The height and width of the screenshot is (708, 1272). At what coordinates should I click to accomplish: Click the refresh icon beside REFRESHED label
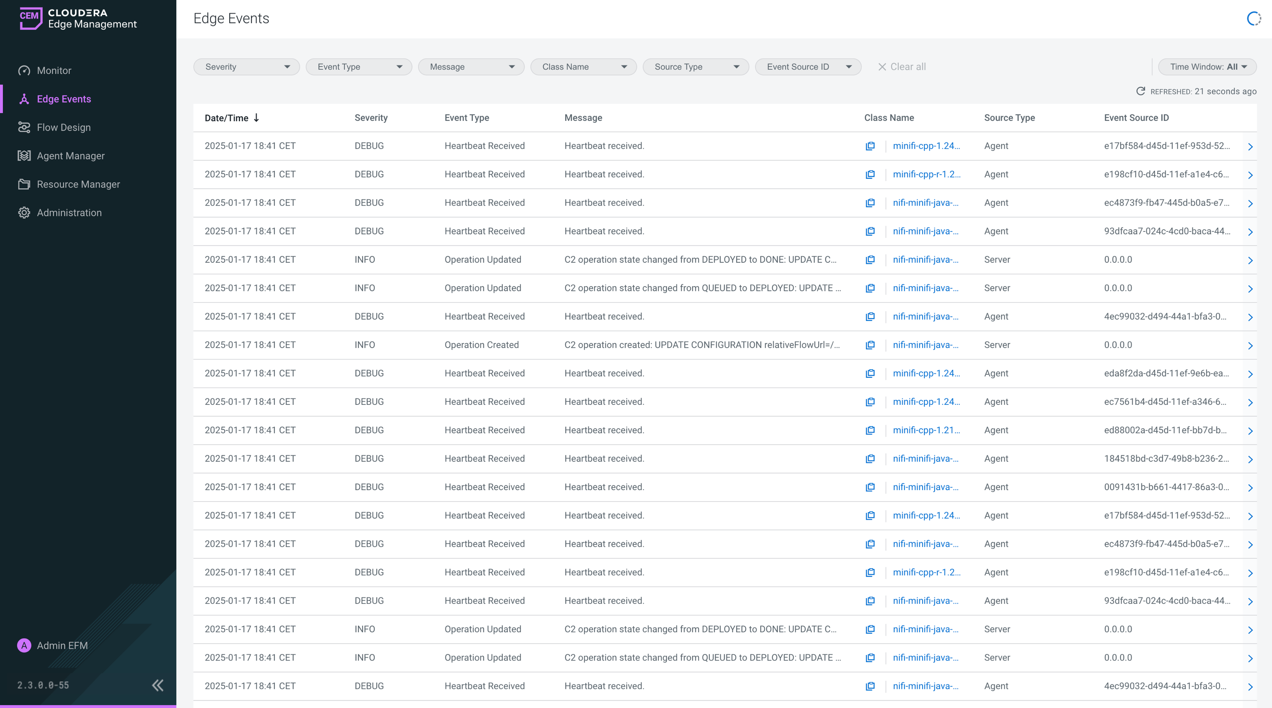[x=1141, y=91]
